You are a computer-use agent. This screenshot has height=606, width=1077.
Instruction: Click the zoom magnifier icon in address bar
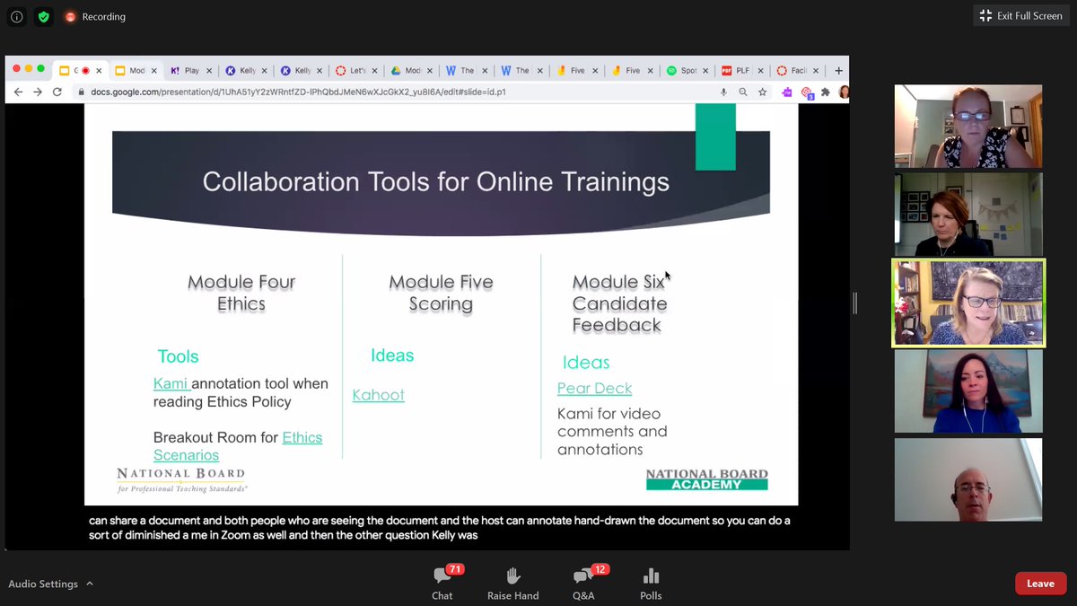click(743, 92)
